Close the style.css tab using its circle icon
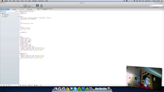The image size is (164, 92). tap(38, 9)
